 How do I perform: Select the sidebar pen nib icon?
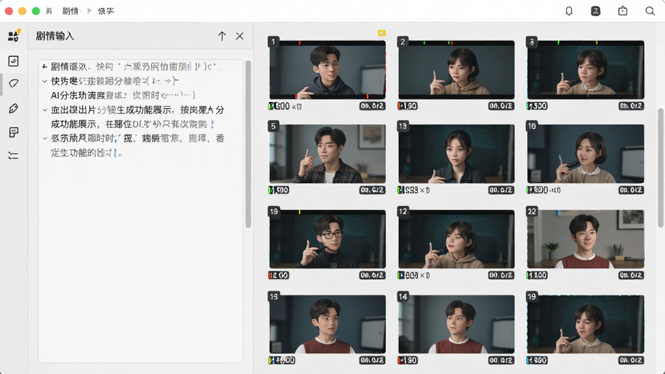pos(13,108)
